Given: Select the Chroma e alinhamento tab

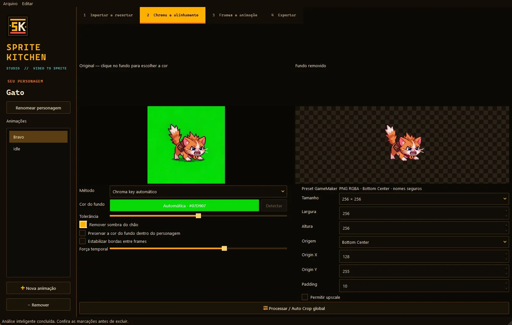Looking at the screenshot, I should pos(172,15).
